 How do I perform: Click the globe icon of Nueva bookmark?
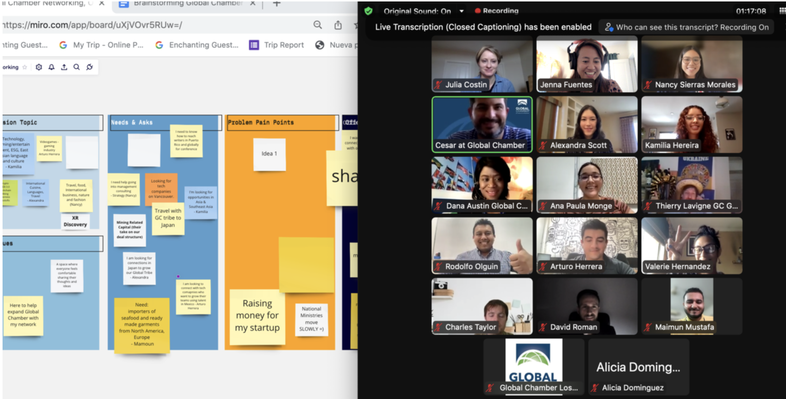319,45
